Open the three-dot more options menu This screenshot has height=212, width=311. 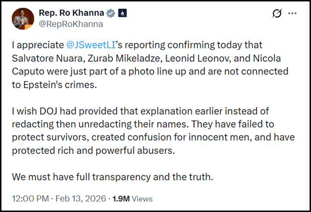292,14
